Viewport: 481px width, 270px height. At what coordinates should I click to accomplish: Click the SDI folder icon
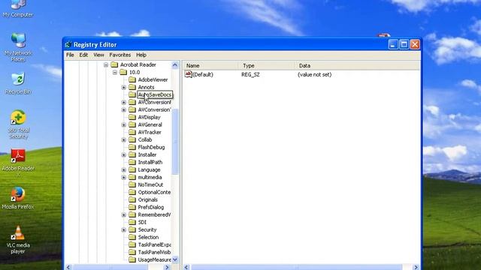(x=132, y=222)
